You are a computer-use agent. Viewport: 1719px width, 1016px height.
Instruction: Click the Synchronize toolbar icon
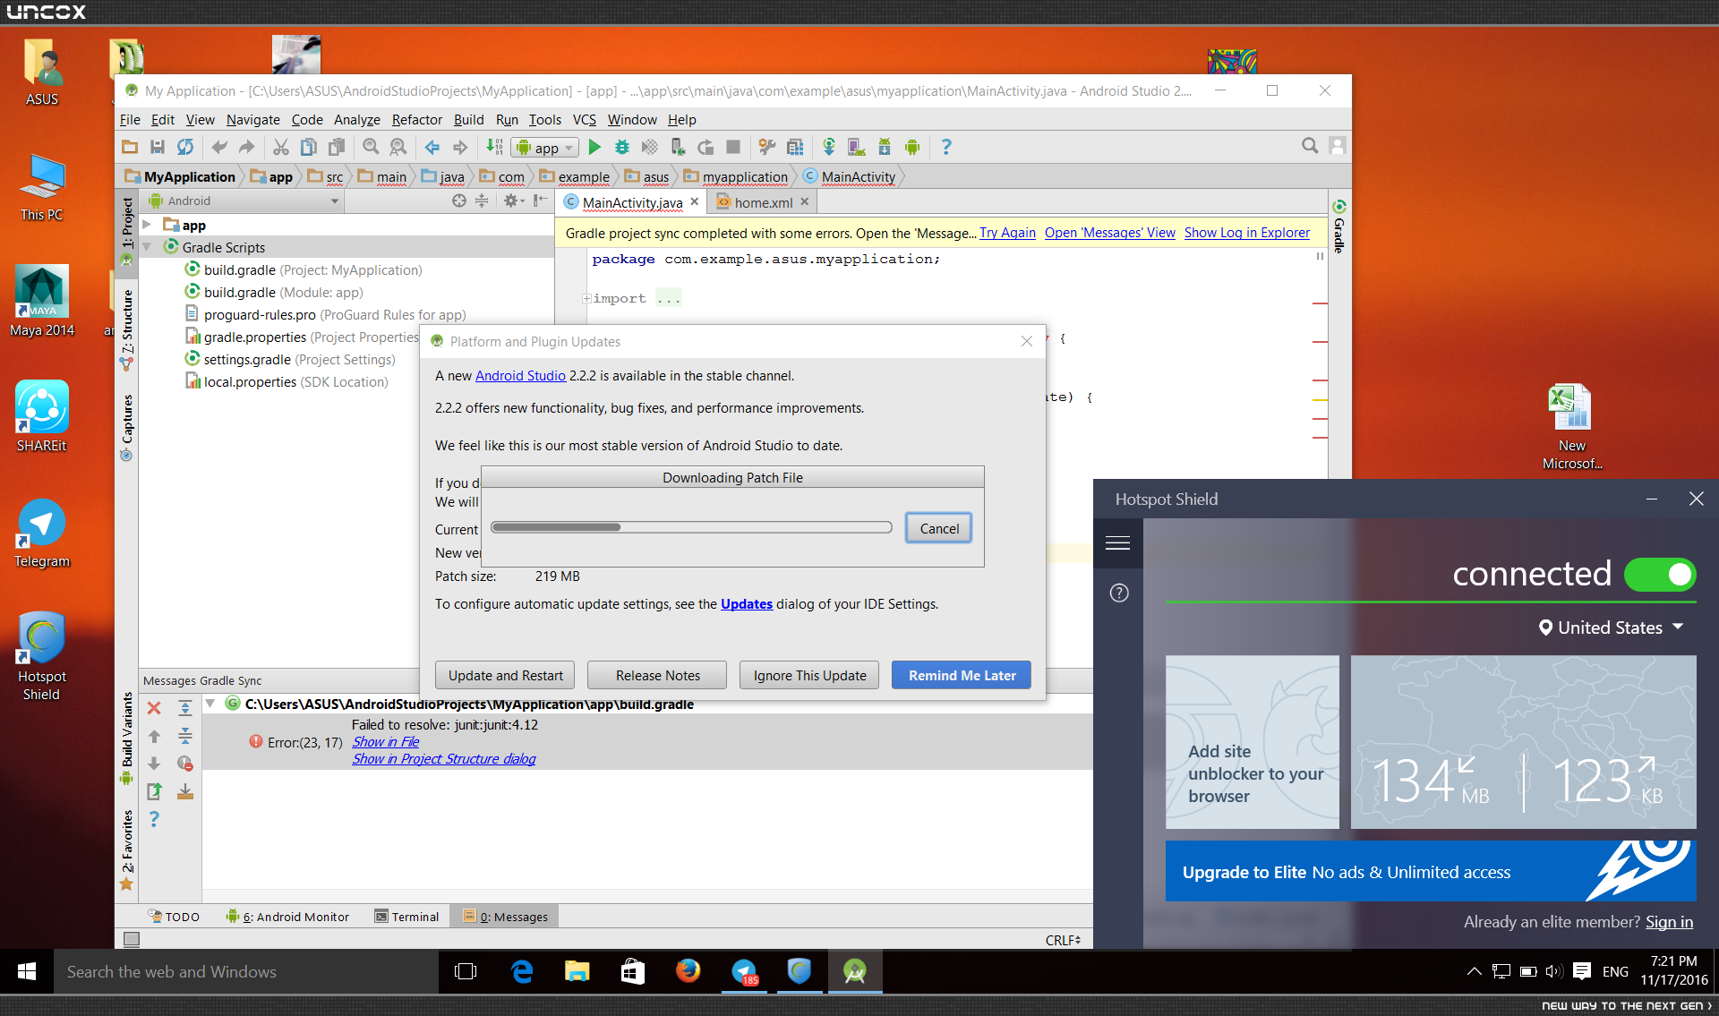tap(185, 147)
